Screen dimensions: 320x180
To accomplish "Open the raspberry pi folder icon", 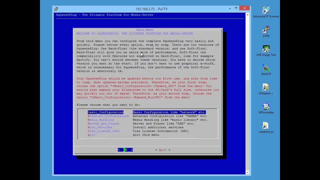I will click(x=266, y=127).
